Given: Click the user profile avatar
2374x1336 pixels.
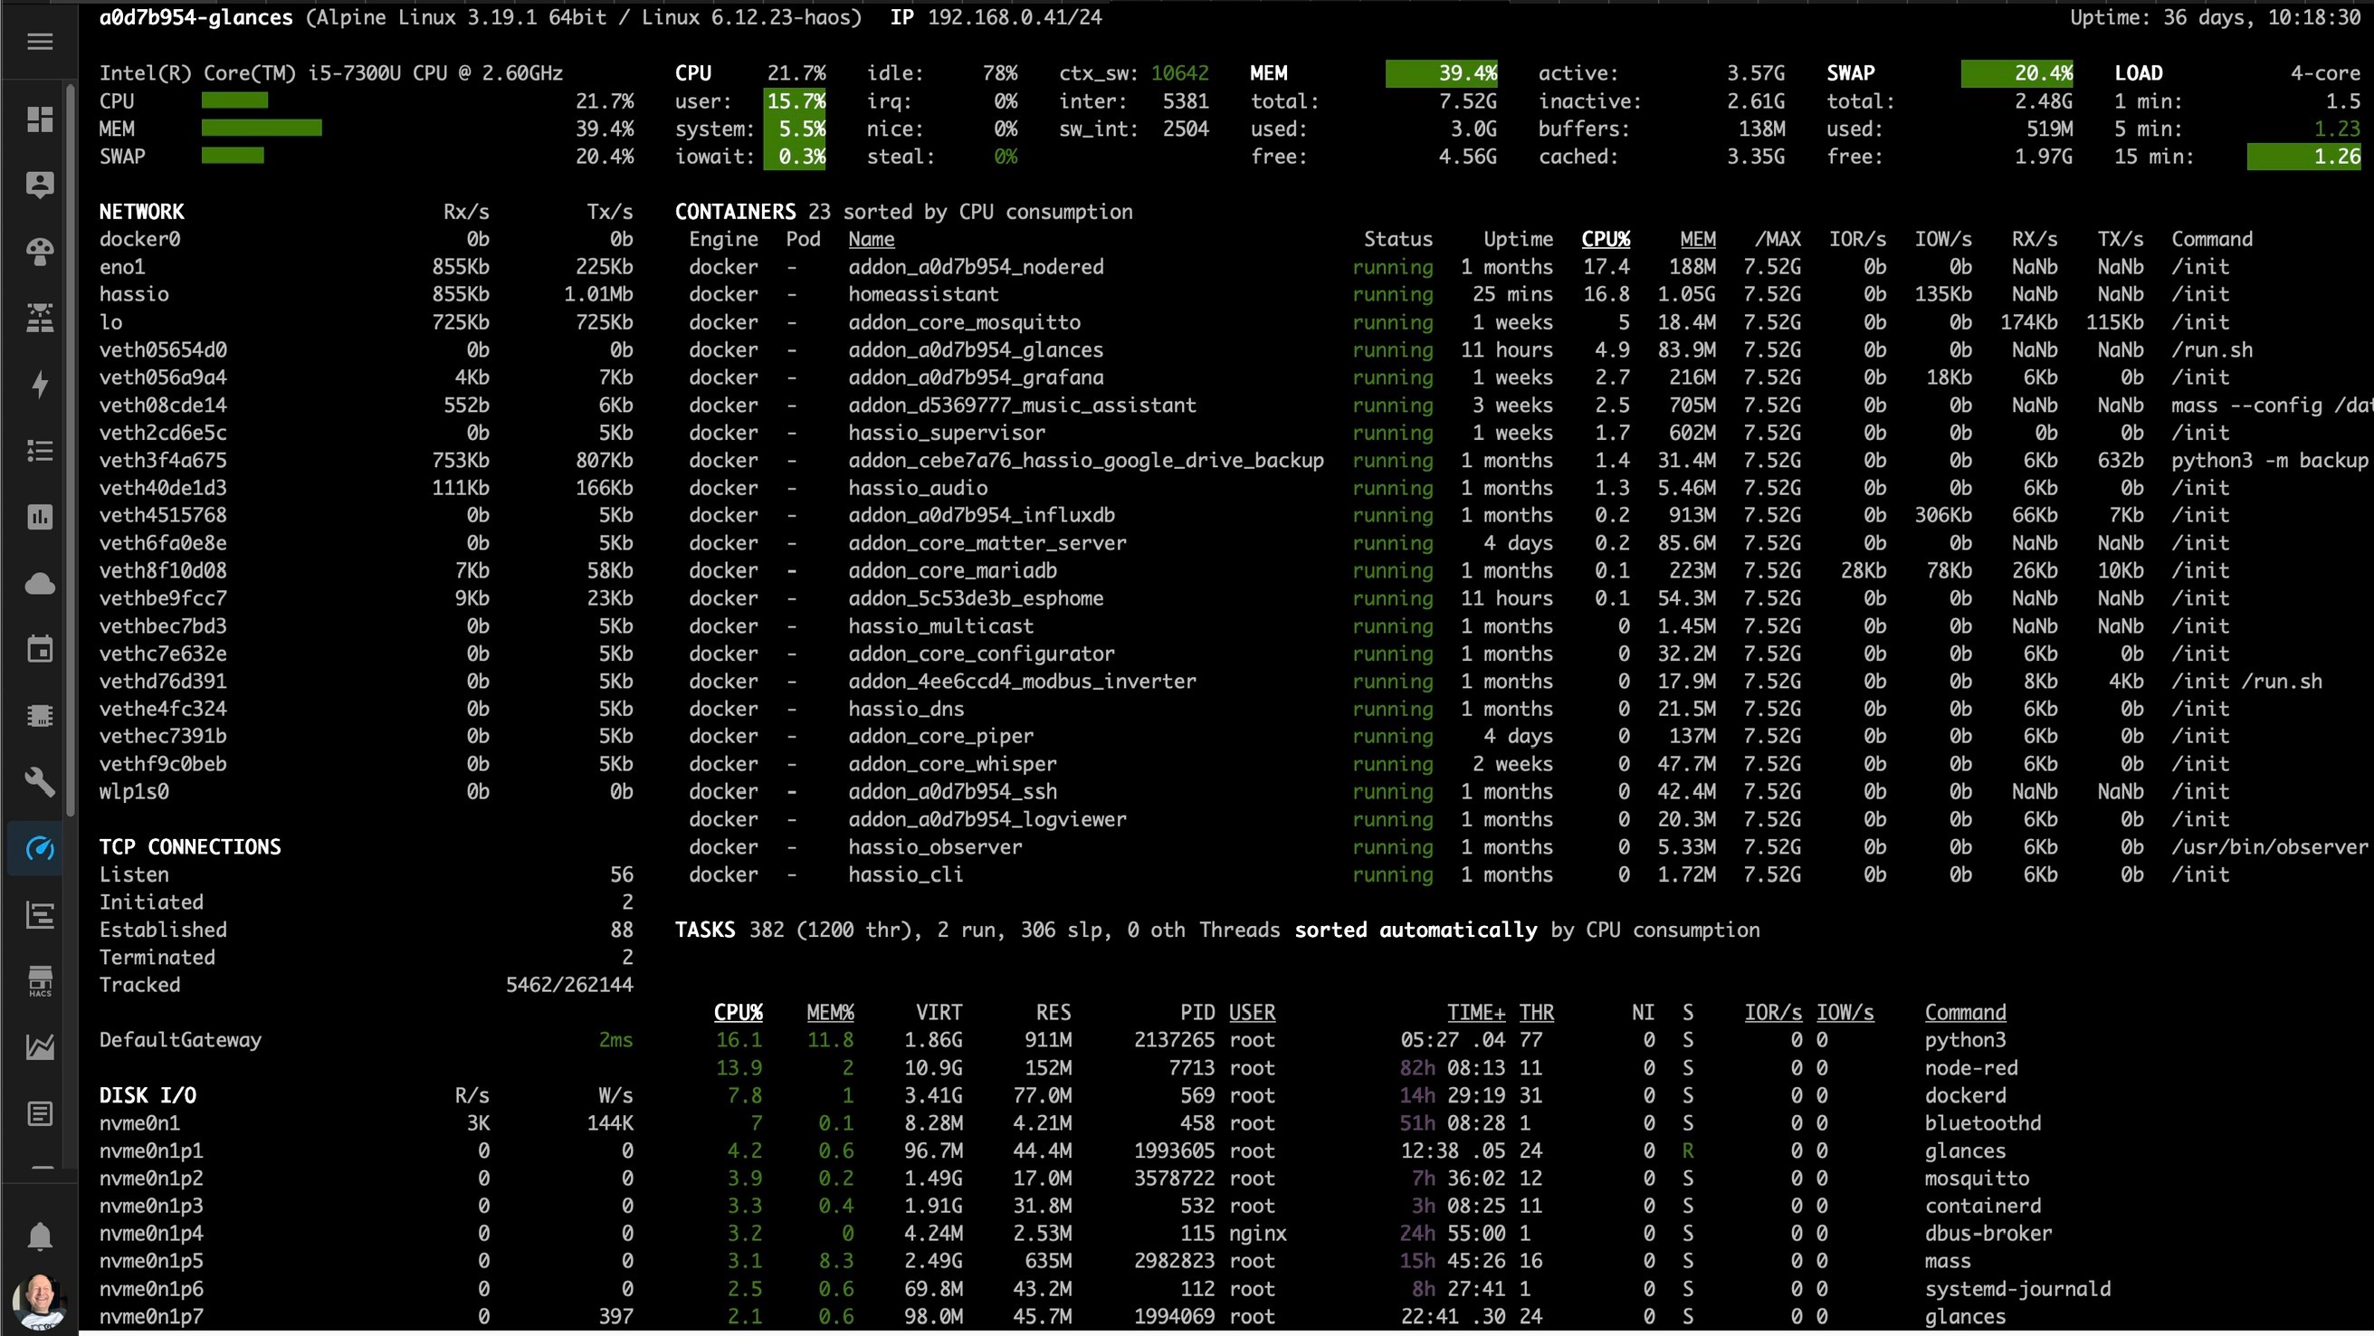Looking at the screenshot, I should 40,1300.
